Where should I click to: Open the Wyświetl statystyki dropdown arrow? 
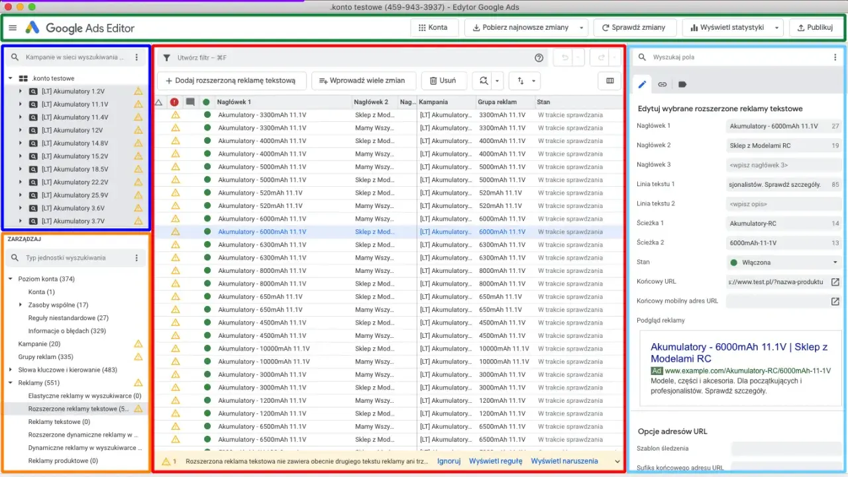point(776,28)
